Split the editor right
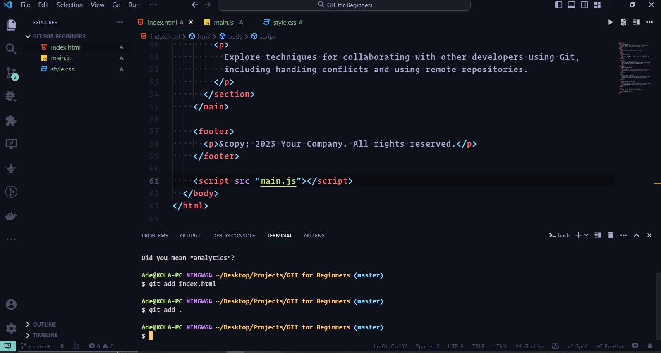661x353 pixels. pyautogui.click(x=637, y=22)
